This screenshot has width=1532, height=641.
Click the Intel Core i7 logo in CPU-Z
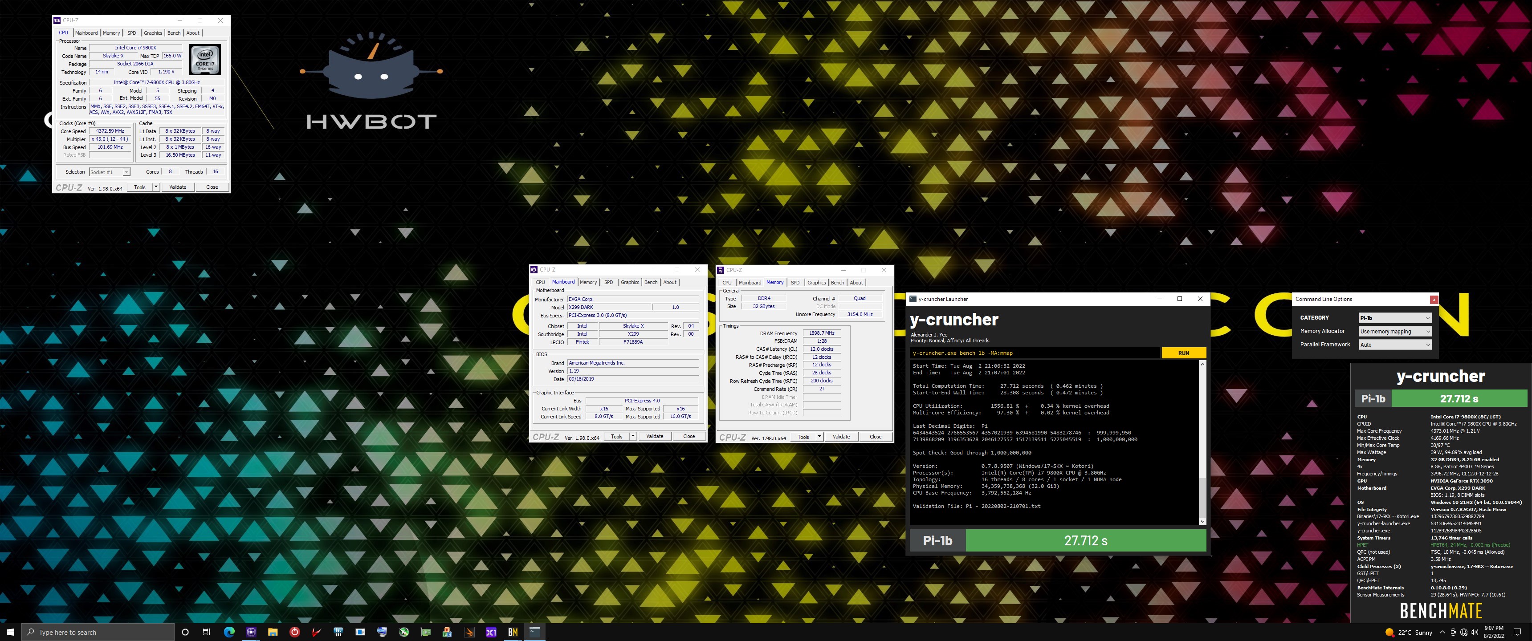pos(205,60)
